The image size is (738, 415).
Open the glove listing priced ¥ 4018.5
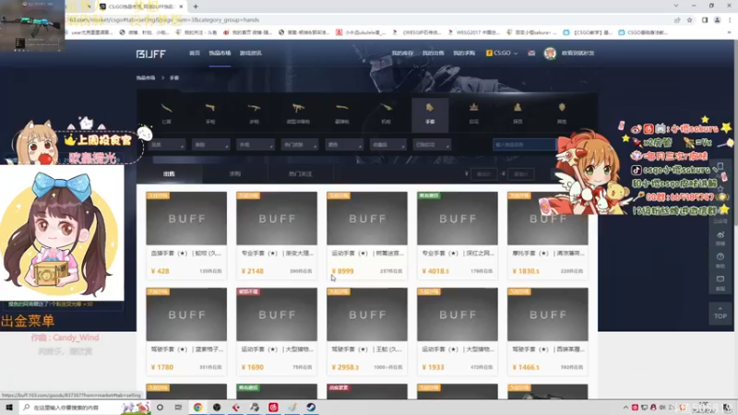(458, 235)
